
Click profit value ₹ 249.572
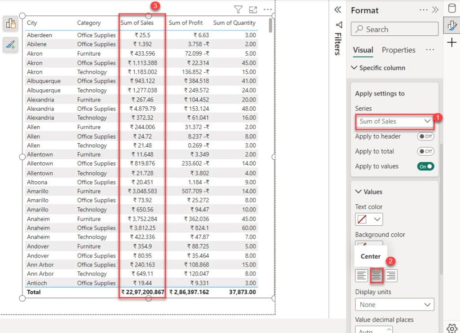[x=196, y=90]
